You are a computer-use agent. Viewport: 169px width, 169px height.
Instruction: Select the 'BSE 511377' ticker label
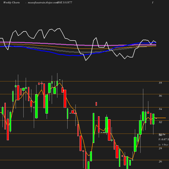[65, 3]
